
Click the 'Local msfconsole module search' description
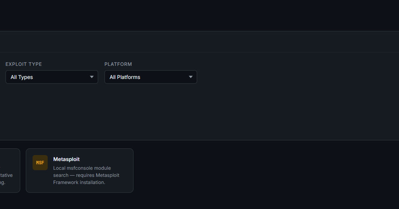click(x=82, y=168)
